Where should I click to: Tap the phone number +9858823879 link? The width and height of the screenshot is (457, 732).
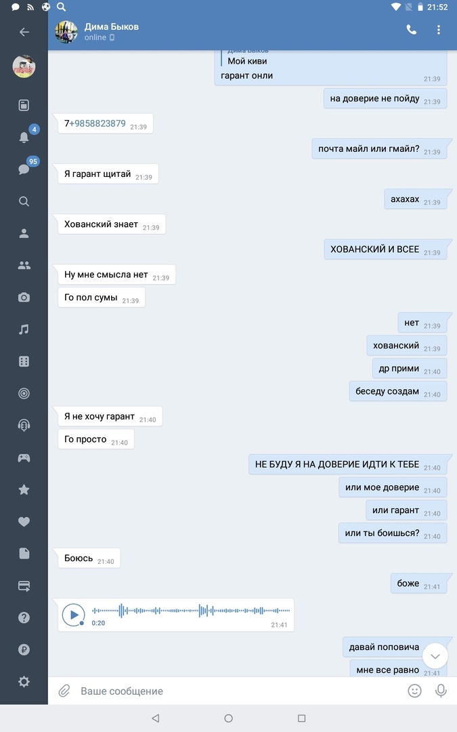coord(97,123)
